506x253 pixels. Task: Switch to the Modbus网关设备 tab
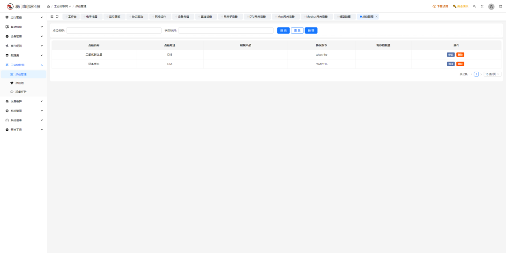coord(316,16)
